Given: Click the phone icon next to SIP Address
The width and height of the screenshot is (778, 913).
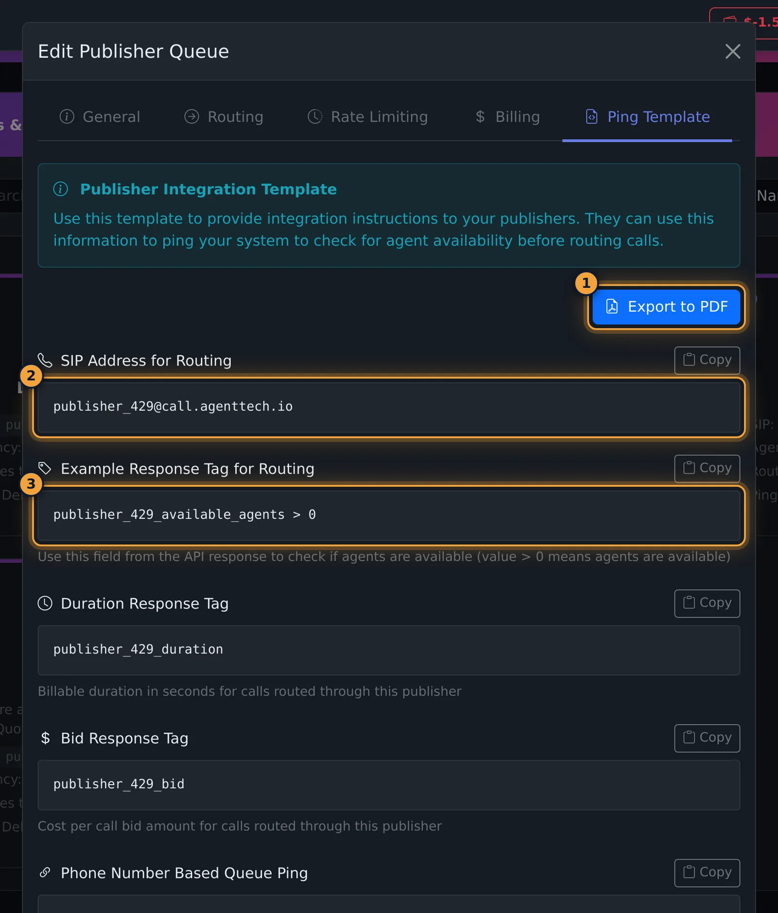Looking at the screenshot, I should pos(45,361).
